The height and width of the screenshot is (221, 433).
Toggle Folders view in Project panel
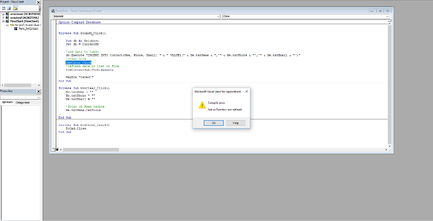click(x=16, y=8)
